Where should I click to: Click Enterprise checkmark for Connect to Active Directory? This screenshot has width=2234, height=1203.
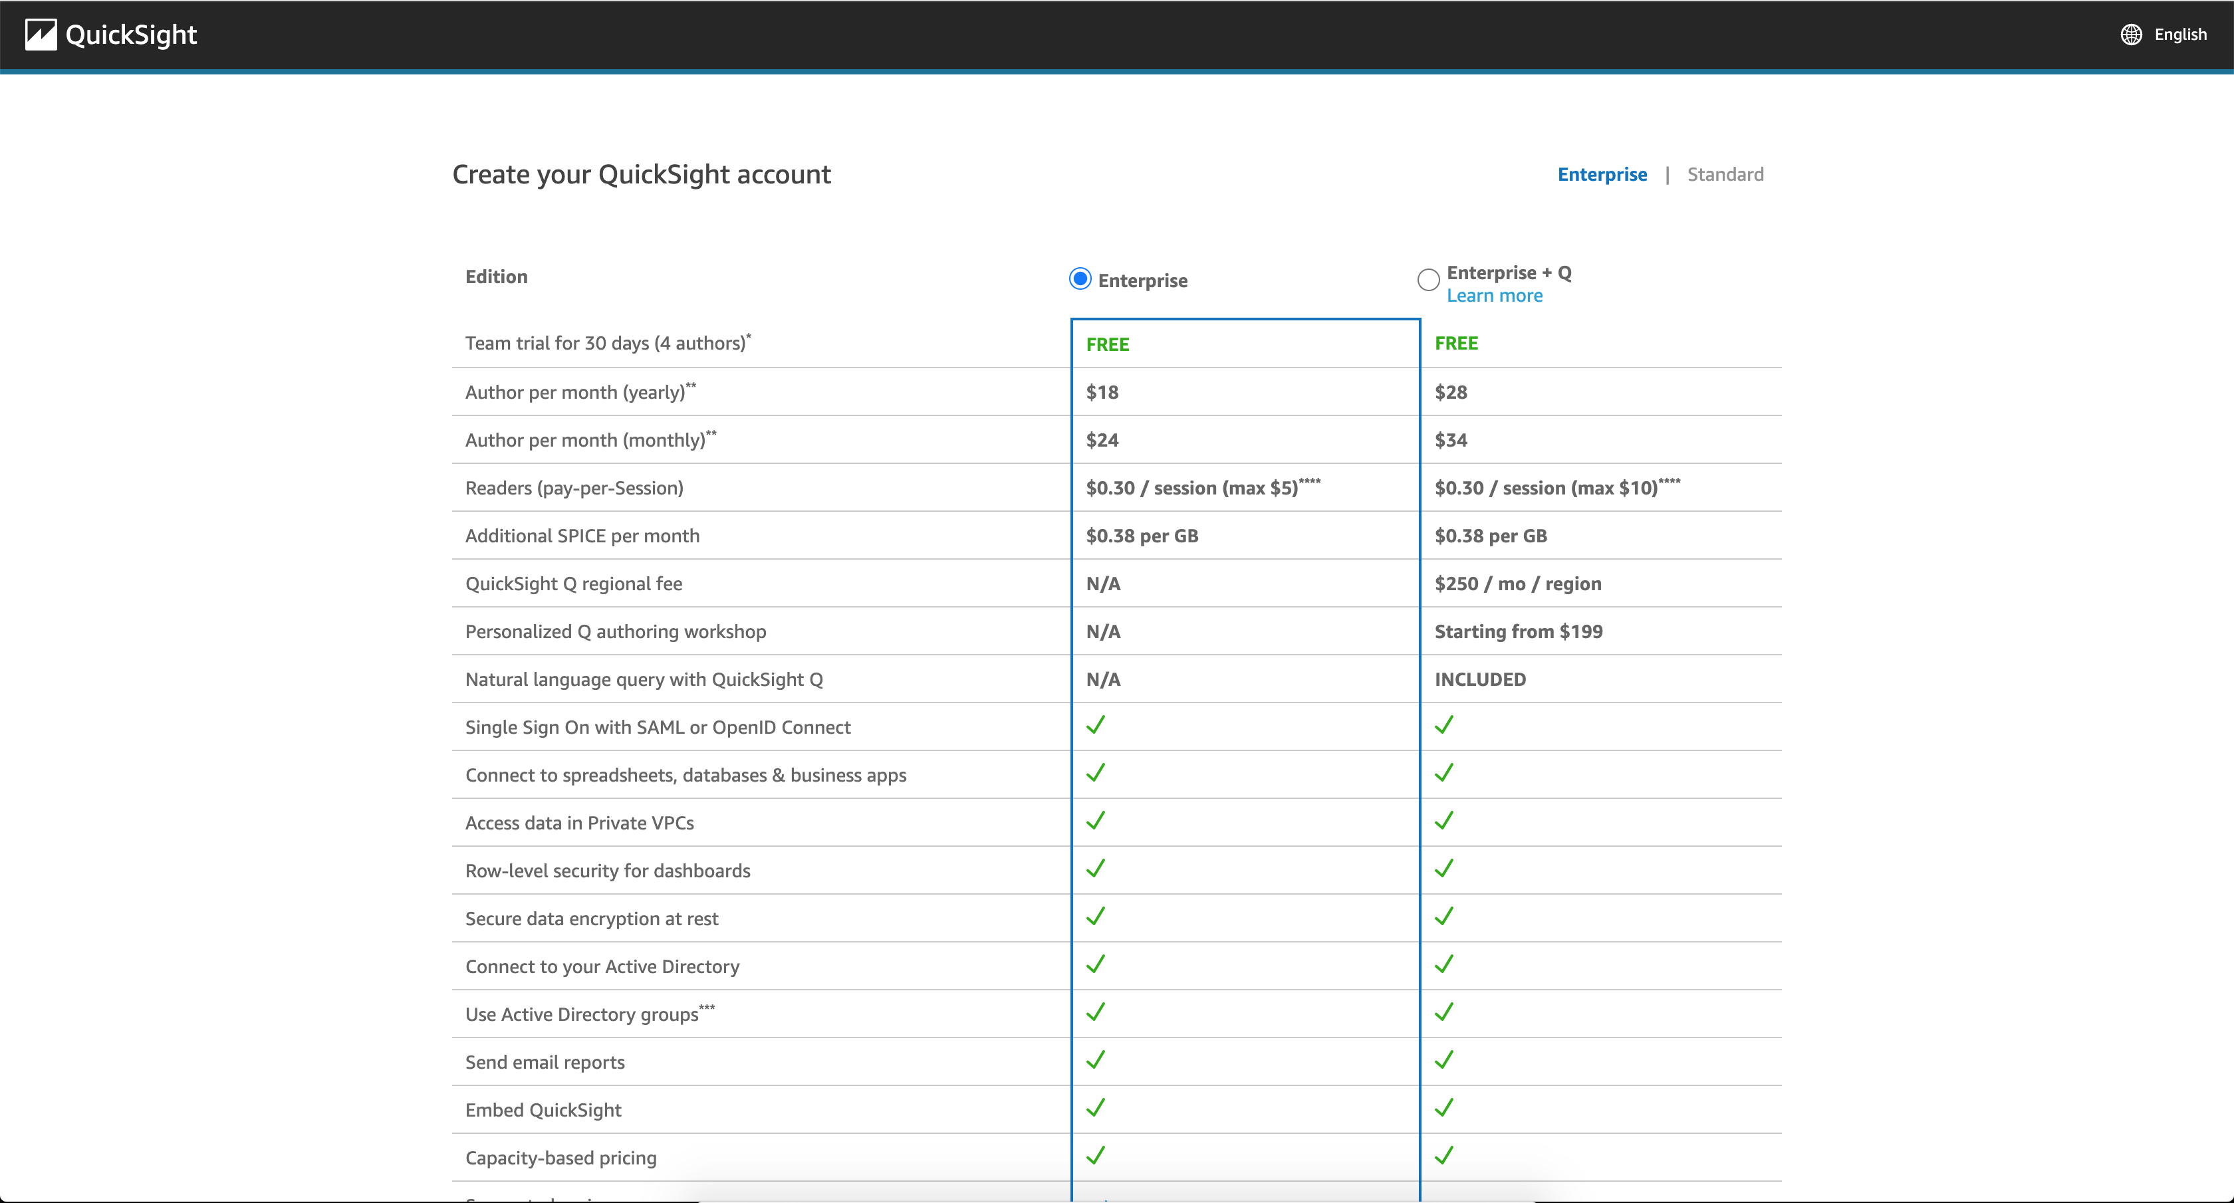1095,964
